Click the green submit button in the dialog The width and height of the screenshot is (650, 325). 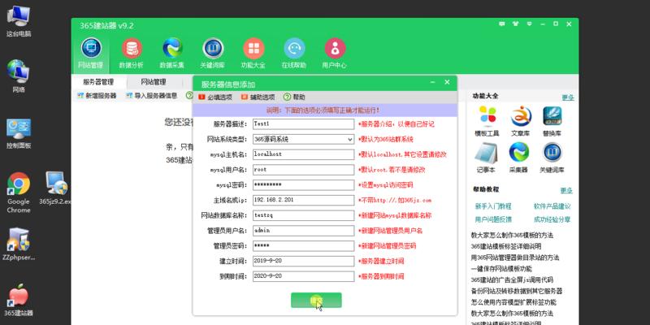pos(316,300)
